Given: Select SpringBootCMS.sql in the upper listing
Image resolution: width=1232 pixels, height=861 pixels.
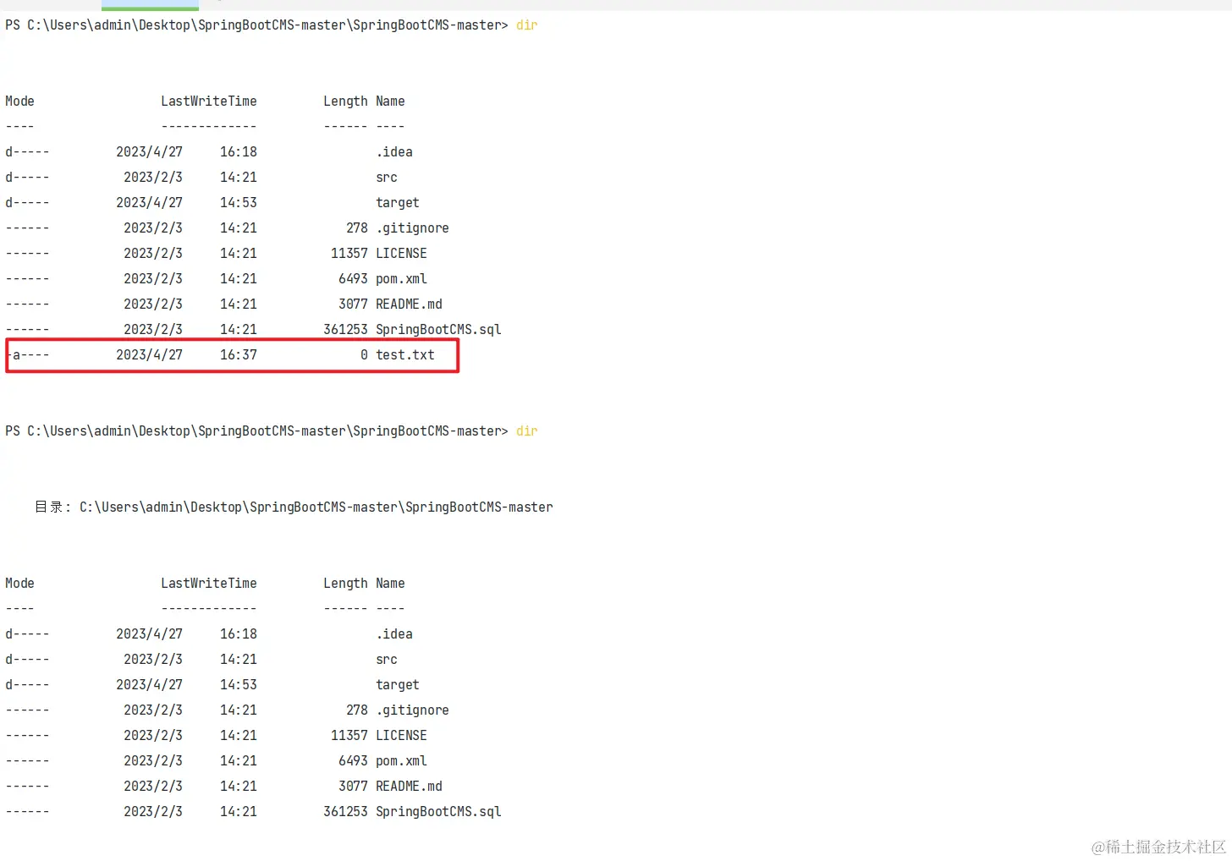Looking at the screenshot, I should point(438,330).
